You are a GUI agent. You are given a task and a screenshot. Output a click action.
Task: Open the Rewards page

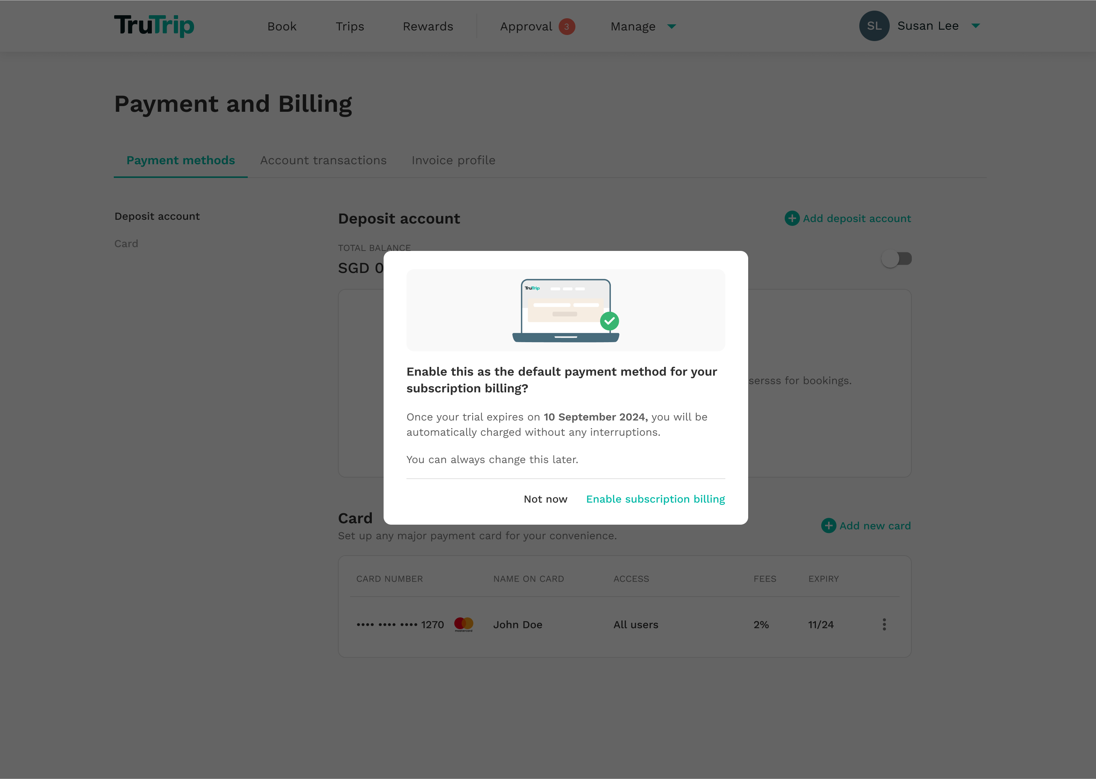tap(428, 26)
